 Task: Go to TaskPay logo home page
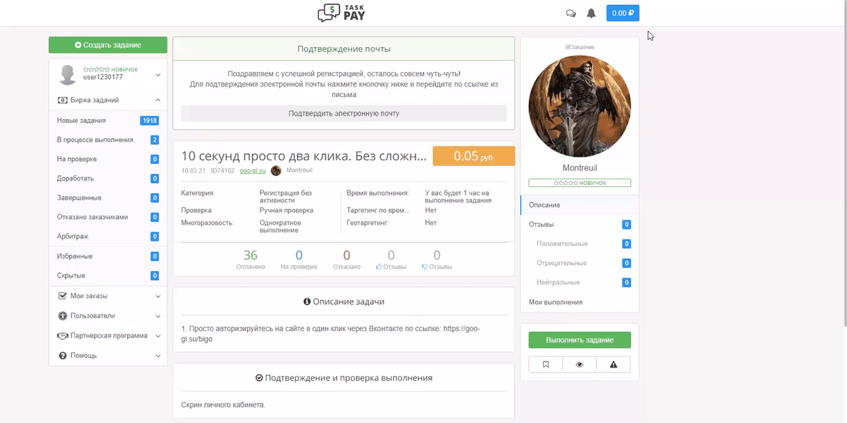341,13
